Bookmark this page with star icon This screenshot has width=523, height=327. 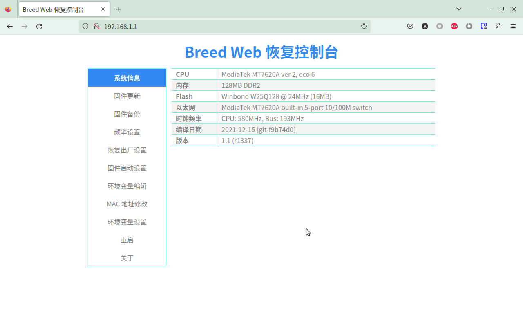point(364,26)
